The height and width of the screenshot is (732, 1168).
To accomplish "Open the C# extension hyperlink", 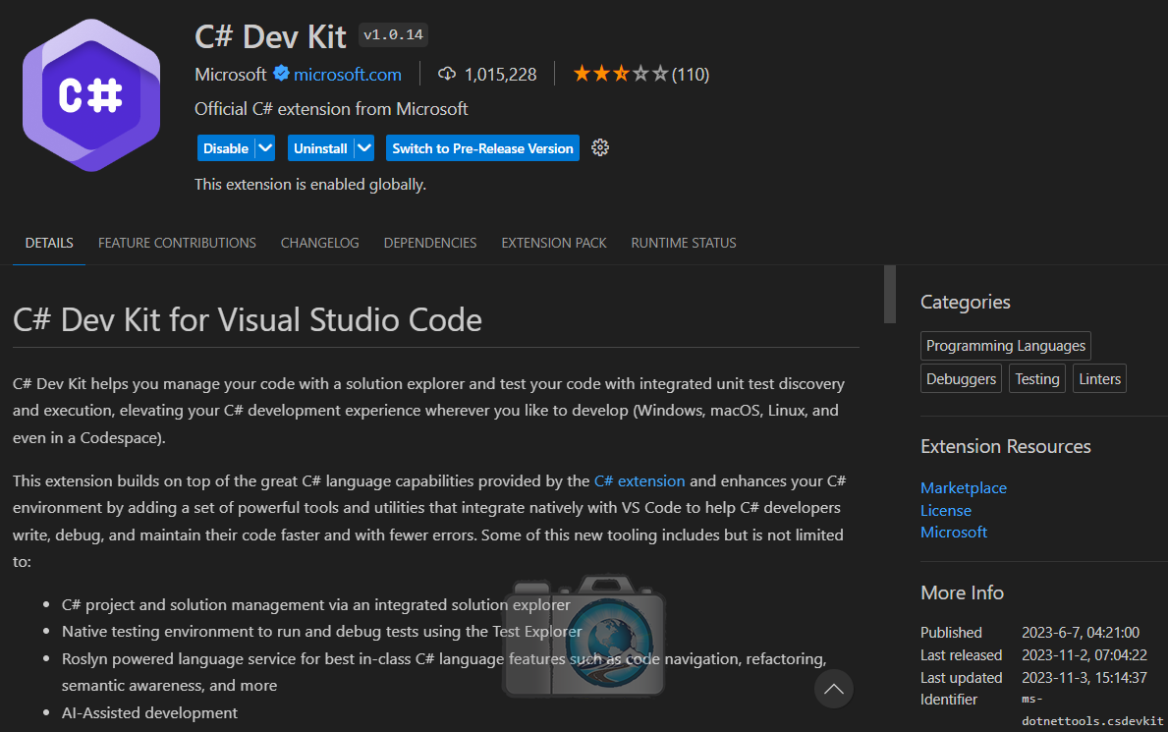I will (640, 481).
